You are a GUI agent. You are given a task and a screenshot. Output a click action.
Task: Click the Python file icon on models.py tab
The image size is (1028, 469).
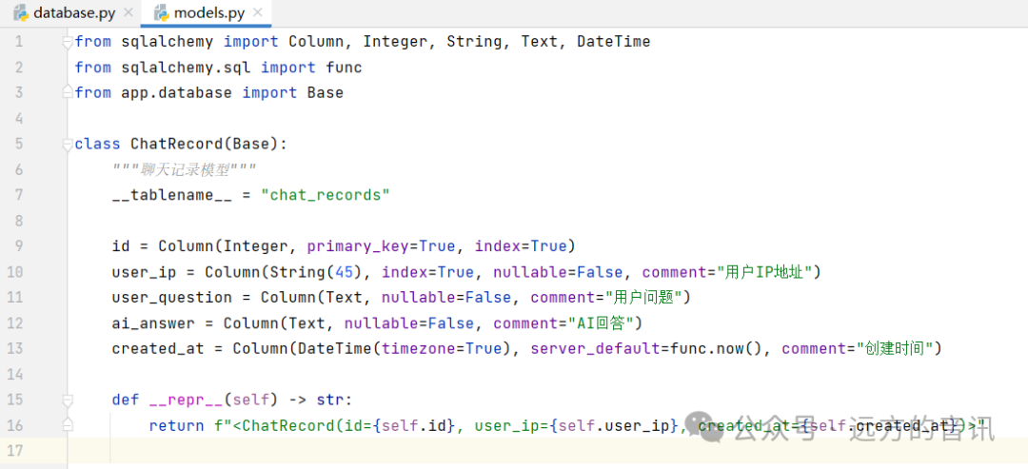click(159, 12)
